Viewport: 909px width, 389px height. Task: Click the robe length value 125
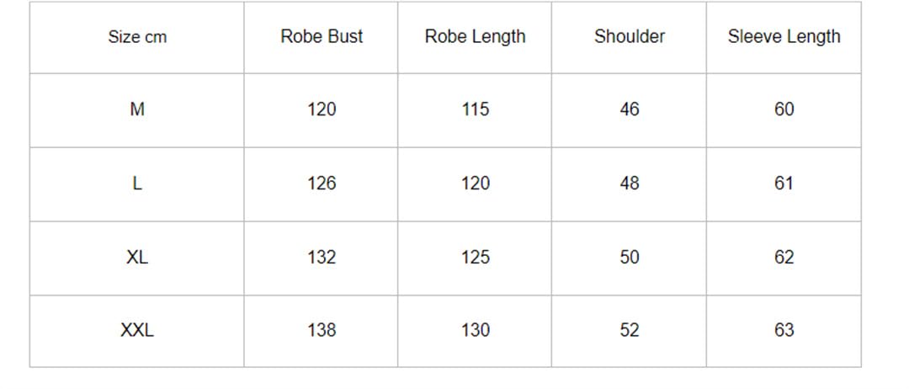tap(476, 257)
